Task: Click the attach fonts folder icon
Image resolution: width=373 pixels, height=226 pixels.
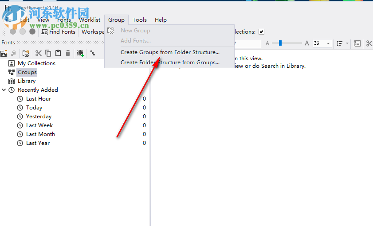Action: (4, 53)
